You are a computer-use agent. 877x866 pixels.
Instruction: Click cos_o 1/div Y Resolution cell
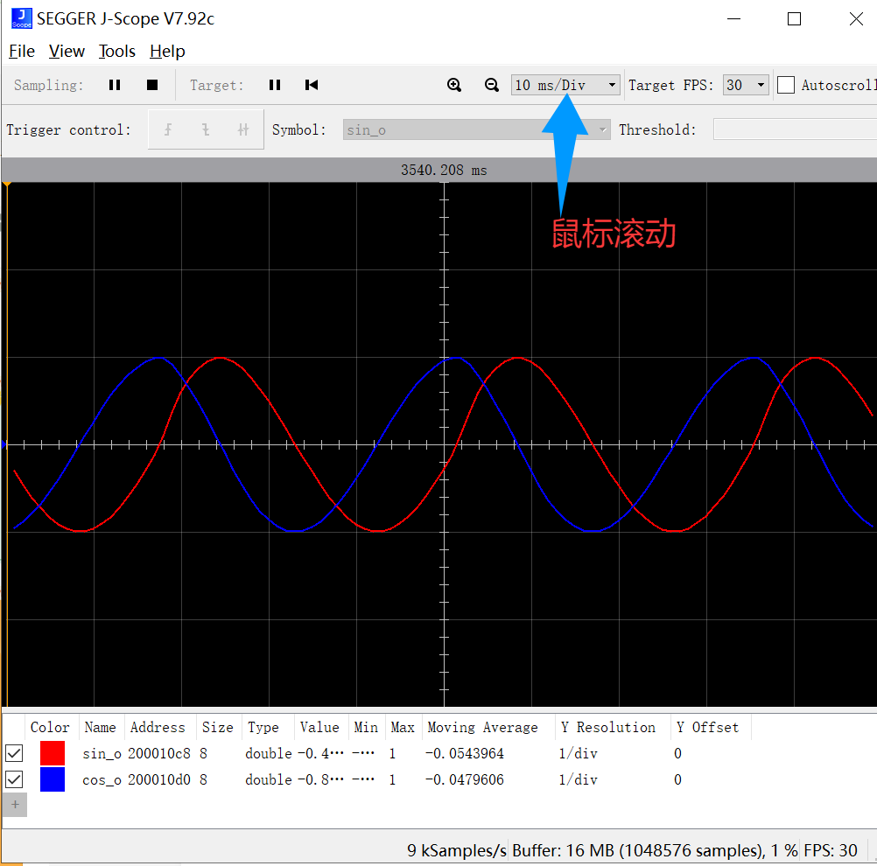coord(579,780)
